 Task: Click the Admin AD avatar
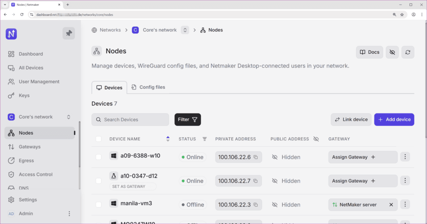11,214
